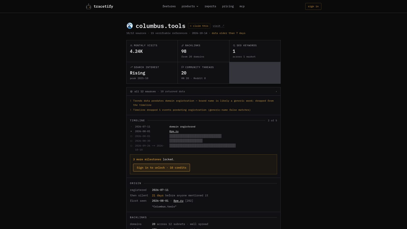Open the 8pw.ru link in Origin section

(178, 201)
